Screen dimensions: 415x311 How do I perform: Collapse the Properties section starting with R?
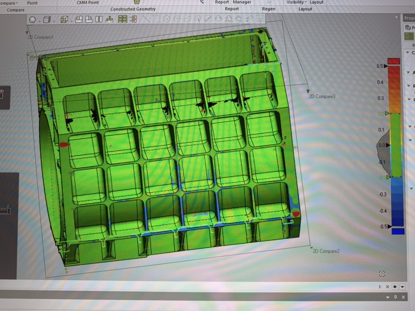tap(409, 86)
